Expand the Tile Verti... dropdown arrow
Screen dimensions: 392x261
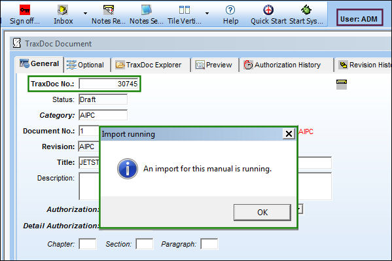tap(207, 13)
